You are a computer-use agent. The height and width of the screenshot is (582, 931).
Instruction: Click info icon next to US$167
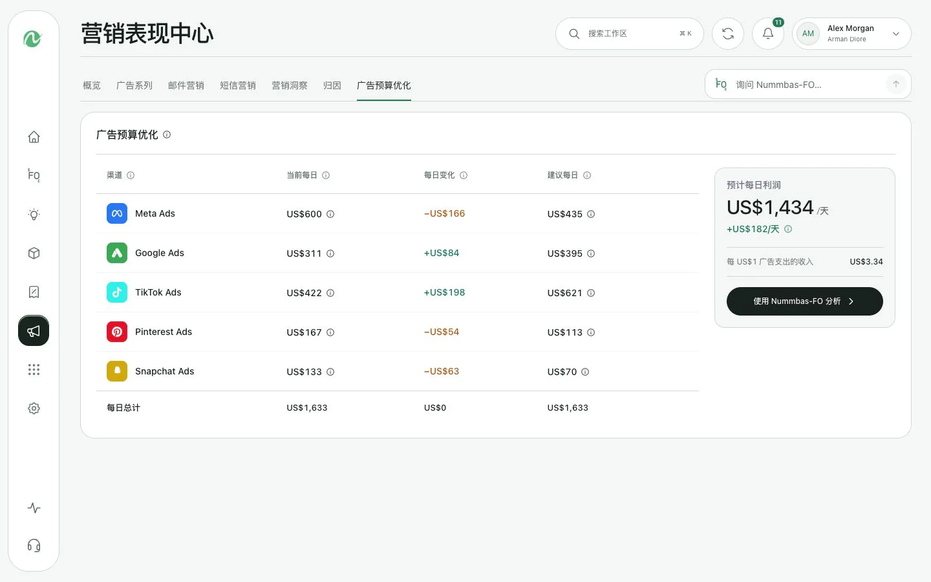330,332
